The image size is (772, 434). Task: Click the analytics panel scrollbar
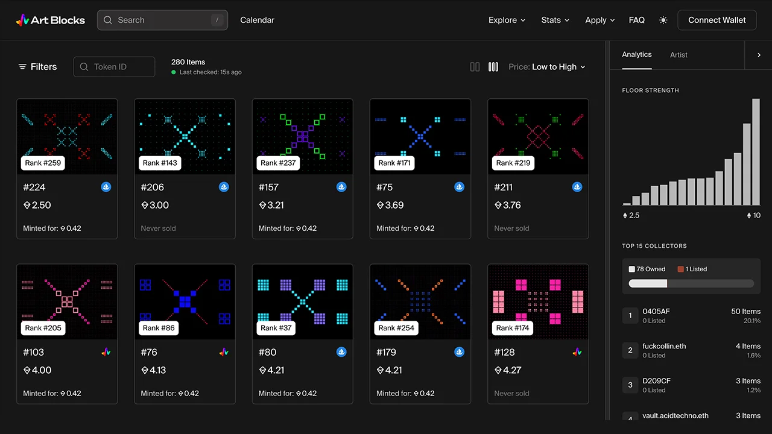607,231
